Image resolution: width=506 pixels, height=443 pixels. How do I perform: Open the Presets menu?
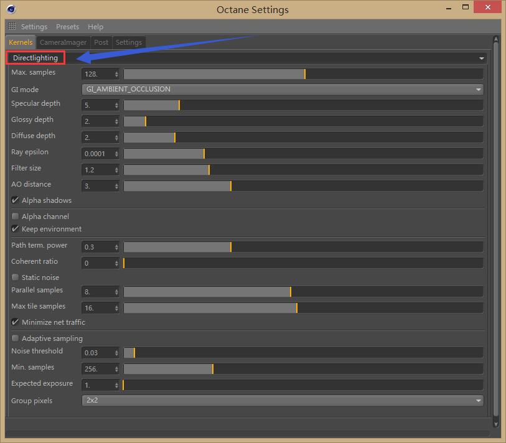tap(67, 27)
